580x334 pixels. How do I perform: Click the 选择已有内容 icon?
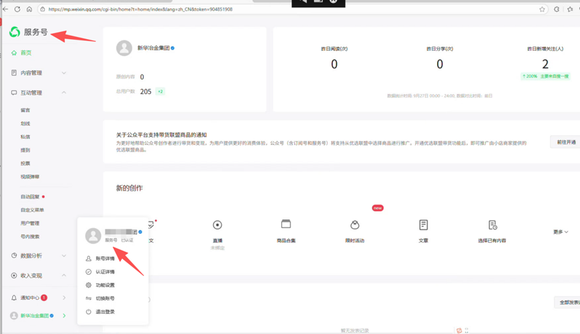(492, 225)
